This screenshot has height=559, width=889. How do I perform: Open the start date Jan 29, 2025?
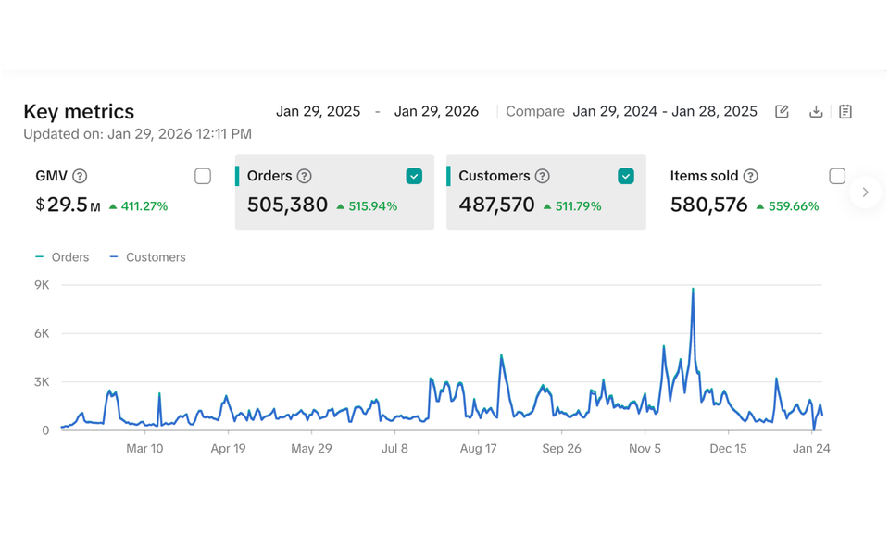point(318,112)
